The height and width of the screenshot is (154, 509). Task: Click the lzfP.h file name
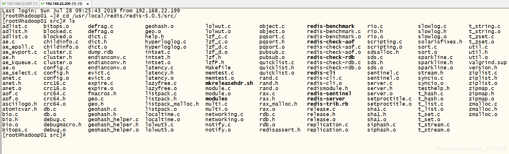(215, 62)
